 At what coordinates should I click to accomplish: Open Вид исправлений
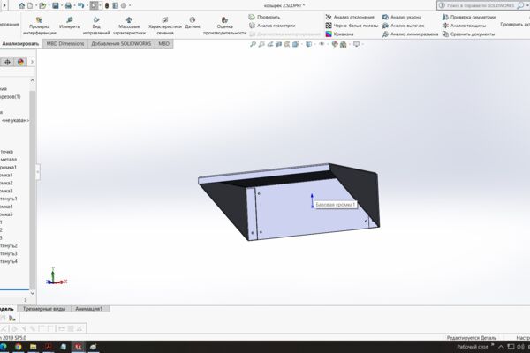tap(96, 26)
